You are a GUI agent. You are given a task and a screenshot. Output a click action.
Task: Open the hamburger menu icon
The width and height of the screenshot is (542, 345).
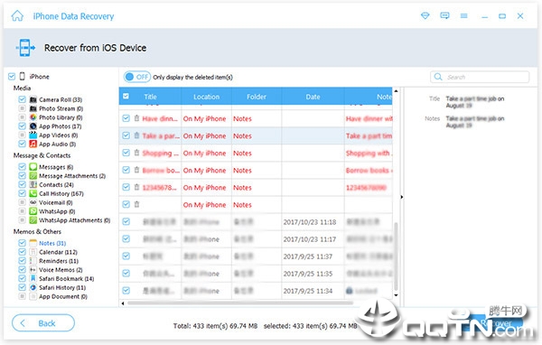464,16
